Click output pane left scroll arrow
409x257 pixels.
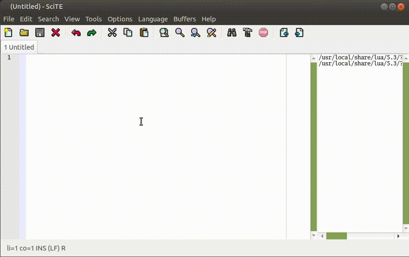(x=322, y=236)
